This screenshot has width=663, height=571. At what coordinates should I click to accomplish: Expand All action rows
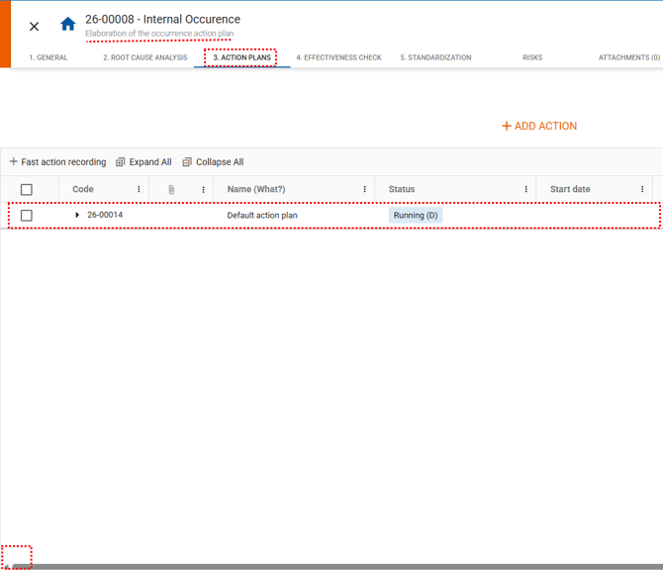point(143,162)
